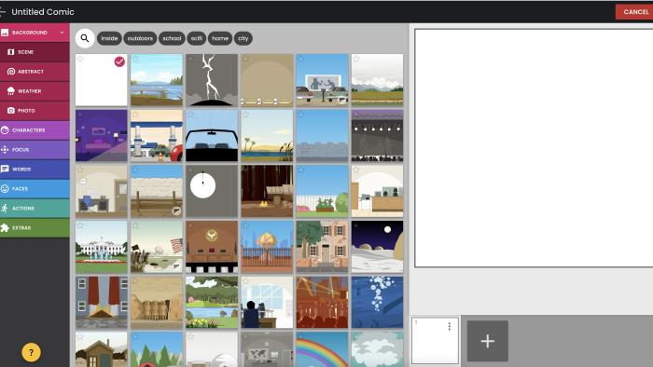Filter backgrounds by outdoors tag

click(140, 38)
